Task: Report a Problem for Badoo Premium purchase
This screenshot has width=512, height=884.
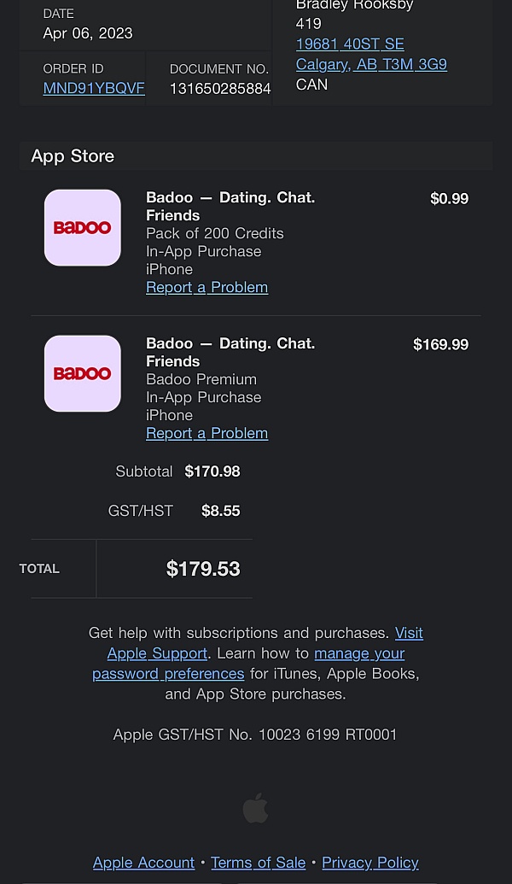Action: point(207,433)
